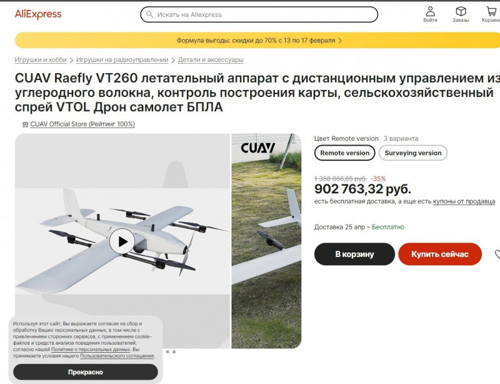The image size is (500, 384).
Task: Play the product video
Action: point(122,241)
